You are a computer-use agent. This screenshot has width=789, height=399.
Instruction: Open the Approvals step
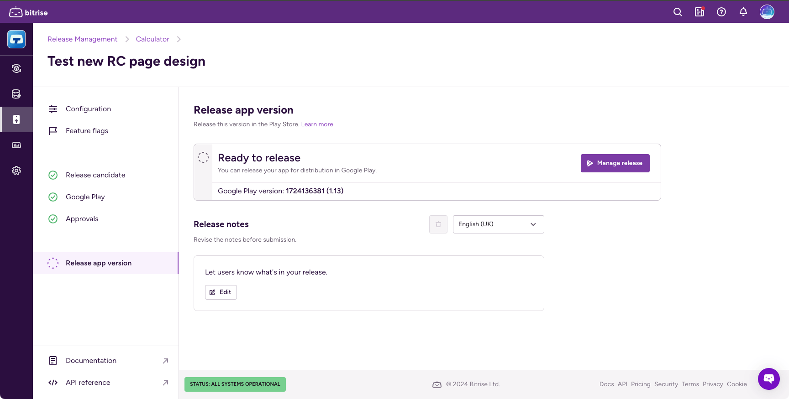(82, 219)
